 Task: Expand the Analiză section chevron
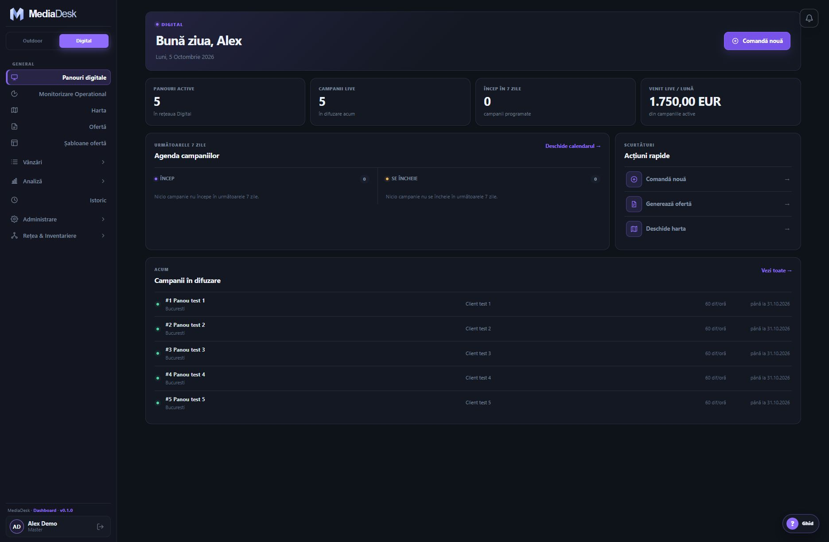tap(103, 181)
